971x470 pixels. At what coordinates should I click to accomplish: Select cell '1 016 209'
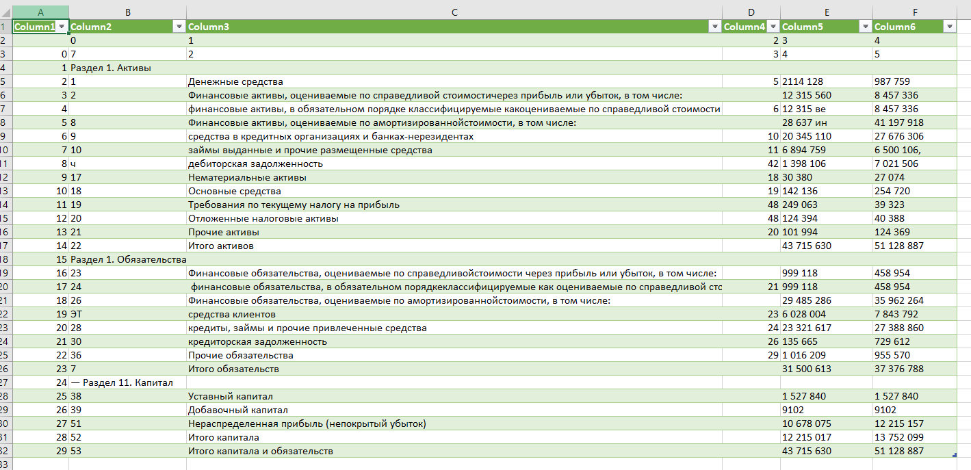(827, 355)
